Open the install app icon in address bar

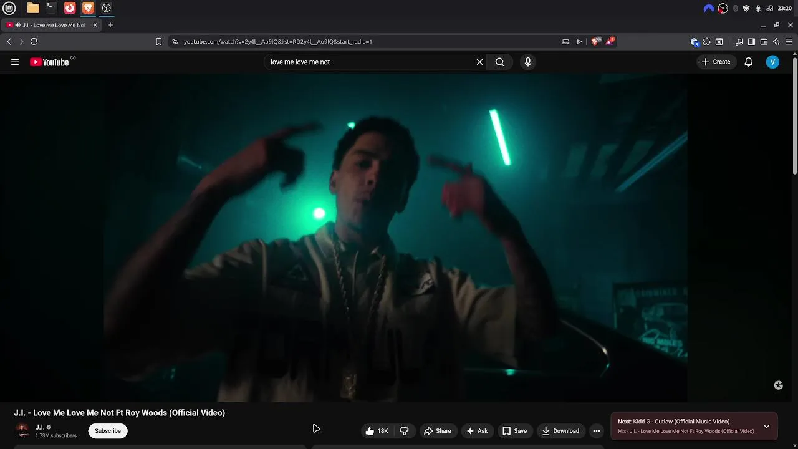[565, 42]
